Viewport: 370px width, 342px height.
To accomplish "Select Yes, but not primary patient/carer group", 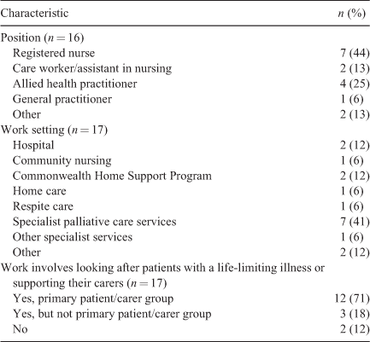I will pyautogui.click(x=112, y=314).
